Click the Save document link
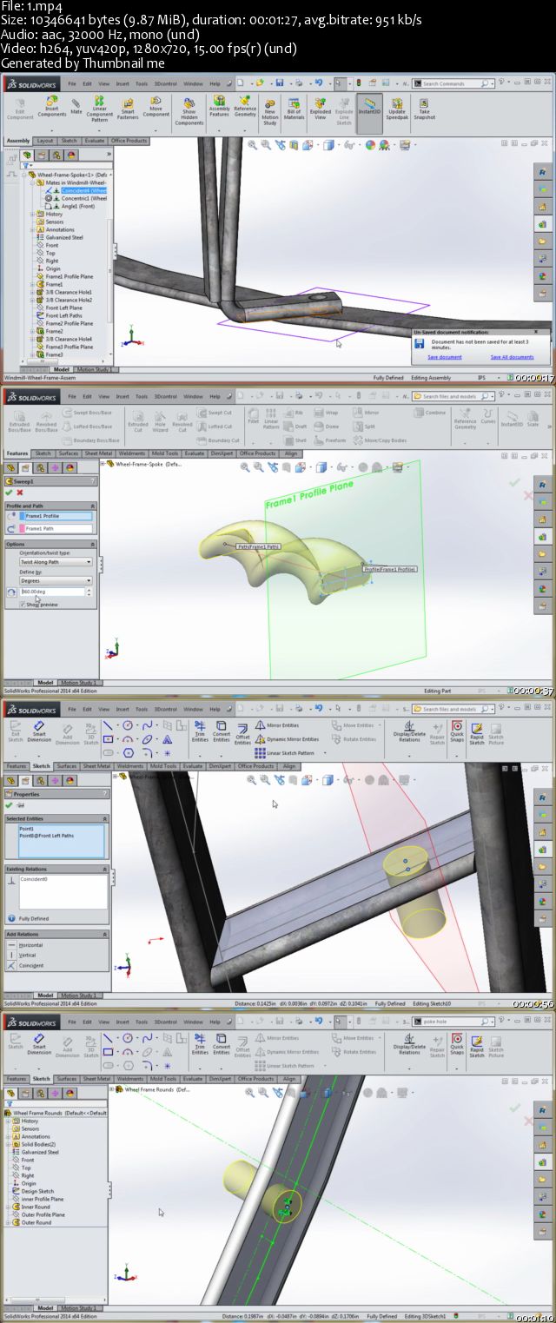556x1323 pixels. tap(445, 357)
